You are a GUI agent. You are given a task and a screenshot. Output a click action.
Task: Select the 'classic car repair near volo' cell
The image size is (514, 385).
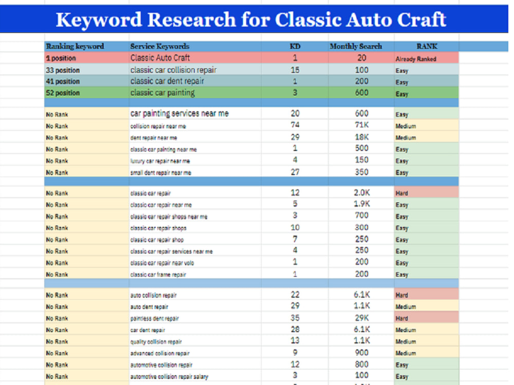coord(195,262)
